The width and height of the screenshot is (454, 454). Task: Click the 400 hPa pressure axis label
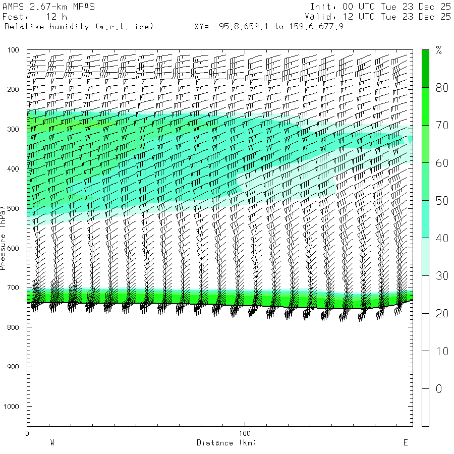pyautogui.click(x=13, y=169)
